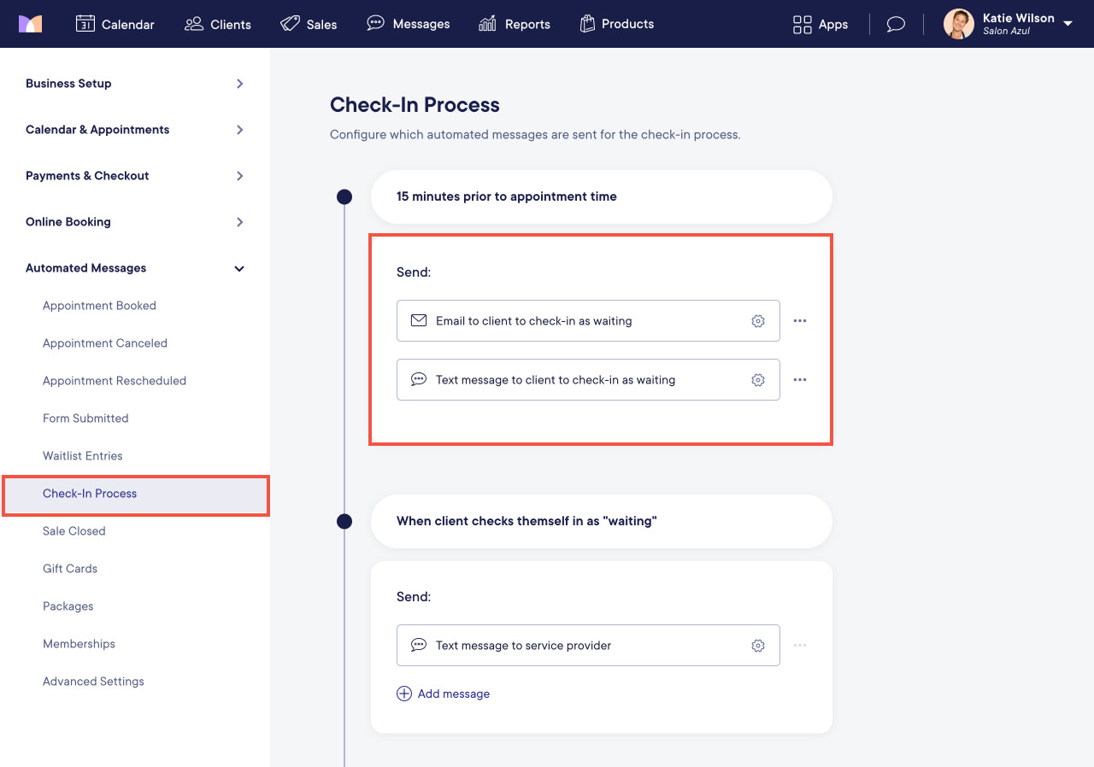Open the more options dots for the client text check-in message

[x=800, y=380]
